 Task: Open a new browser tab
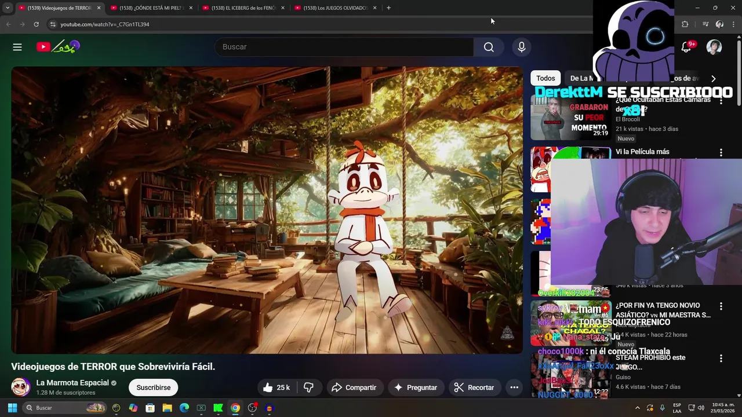point(388,8)
